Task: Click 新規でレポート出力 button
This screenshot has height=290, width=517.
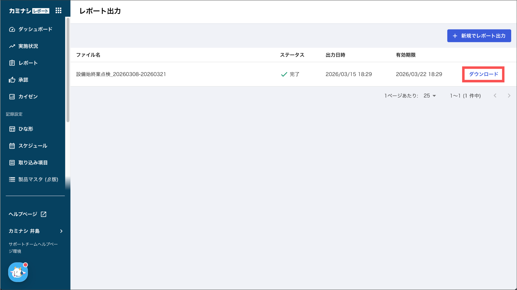Action: click(x=479, y=36)
